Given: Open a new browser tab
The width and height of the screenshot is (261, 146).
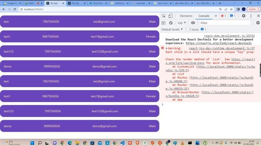Looking at the screenshot, I should (220, 3).
